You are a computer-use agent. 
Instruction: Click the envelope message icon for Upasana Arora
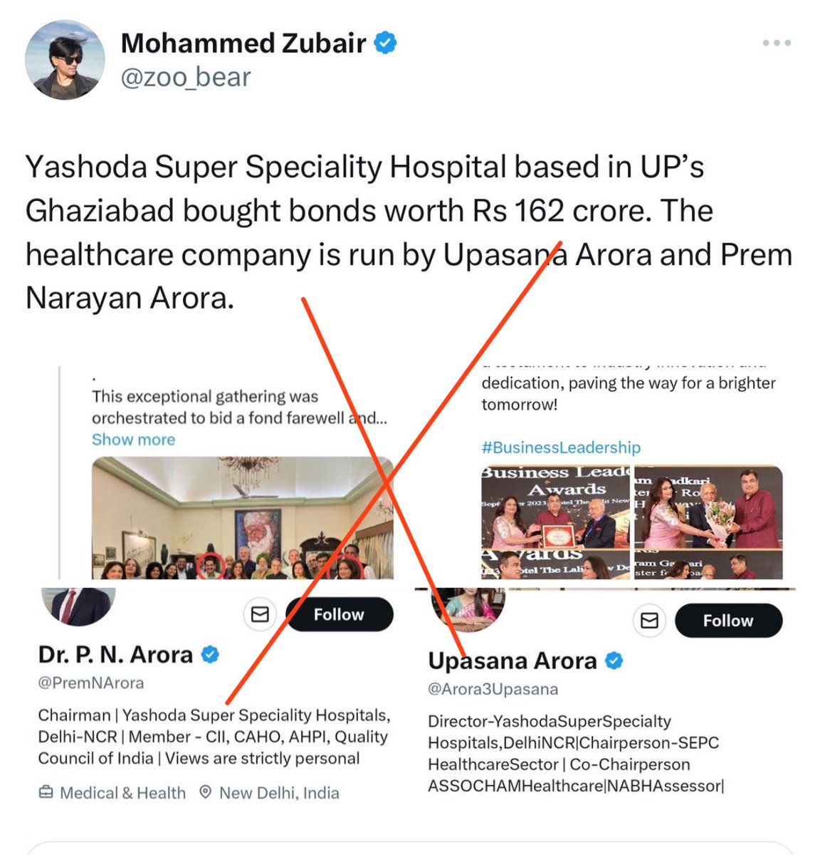click(649, 621)
